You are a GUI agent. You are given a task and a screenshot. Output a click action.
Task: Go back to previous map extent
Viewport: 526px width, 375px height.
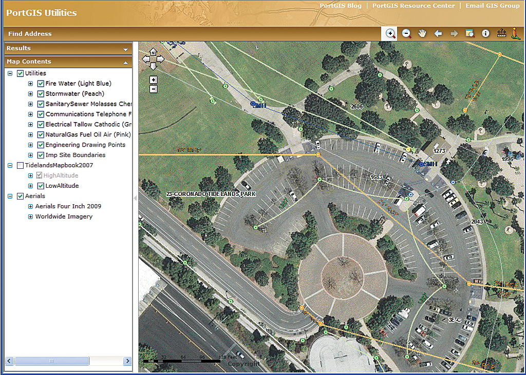tap(438, 33)
